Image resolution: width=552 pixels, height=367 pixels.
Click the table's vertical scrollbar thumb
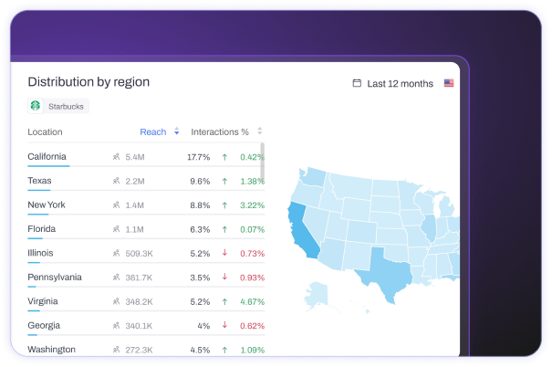(x=262, y=162)
